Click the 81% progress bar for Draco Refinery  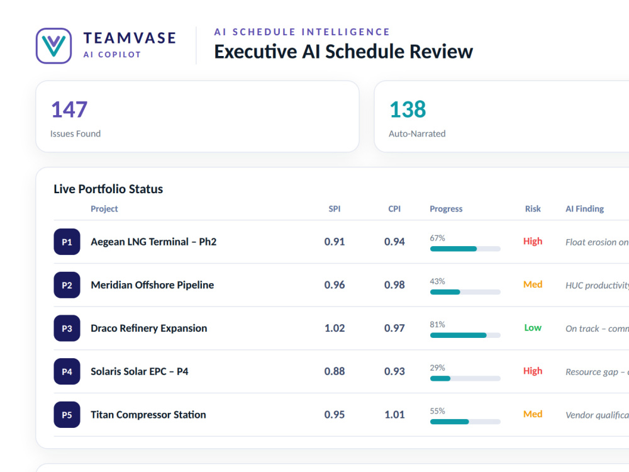click(x=465, y=335)
